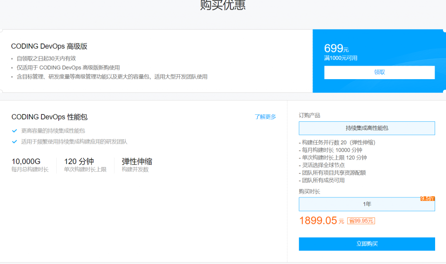Click the 购买优惠 page title
446x264 pixels.
[x=223, y=5]
